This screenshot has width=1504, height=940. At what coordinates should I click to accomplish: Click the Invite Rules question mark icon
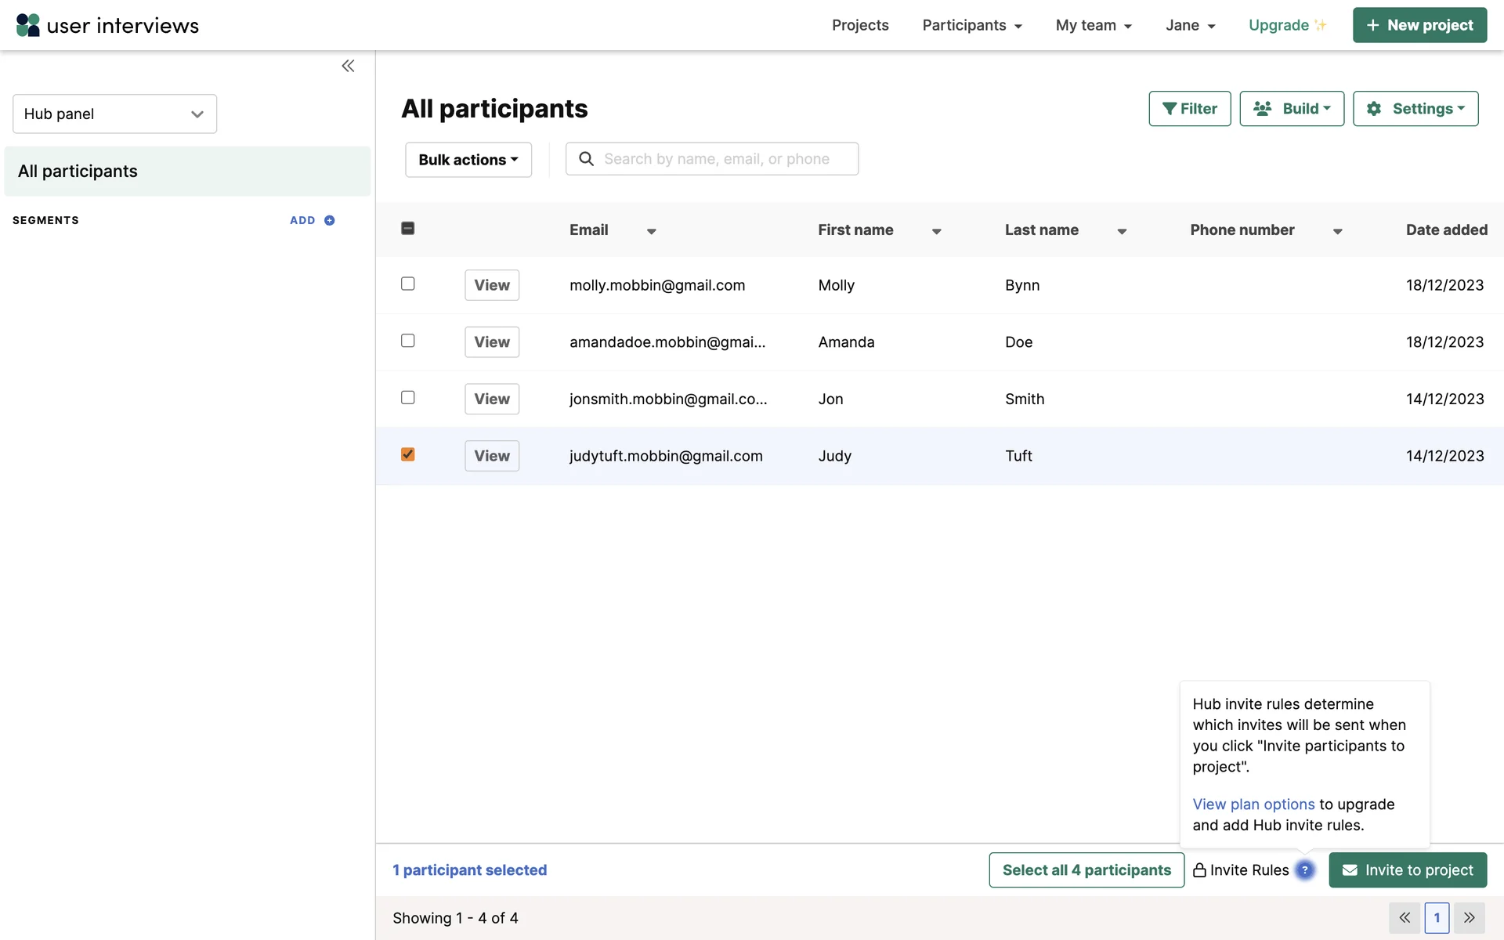tap(1304, 869)
